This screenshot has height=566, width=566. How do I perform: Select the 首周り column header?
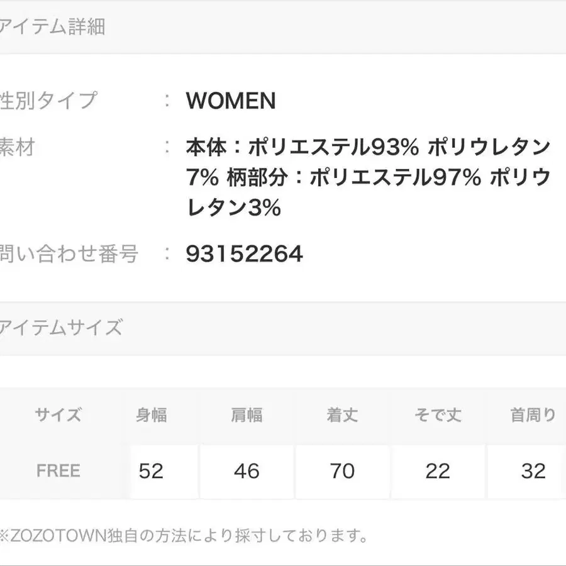[x=533, y=415]
